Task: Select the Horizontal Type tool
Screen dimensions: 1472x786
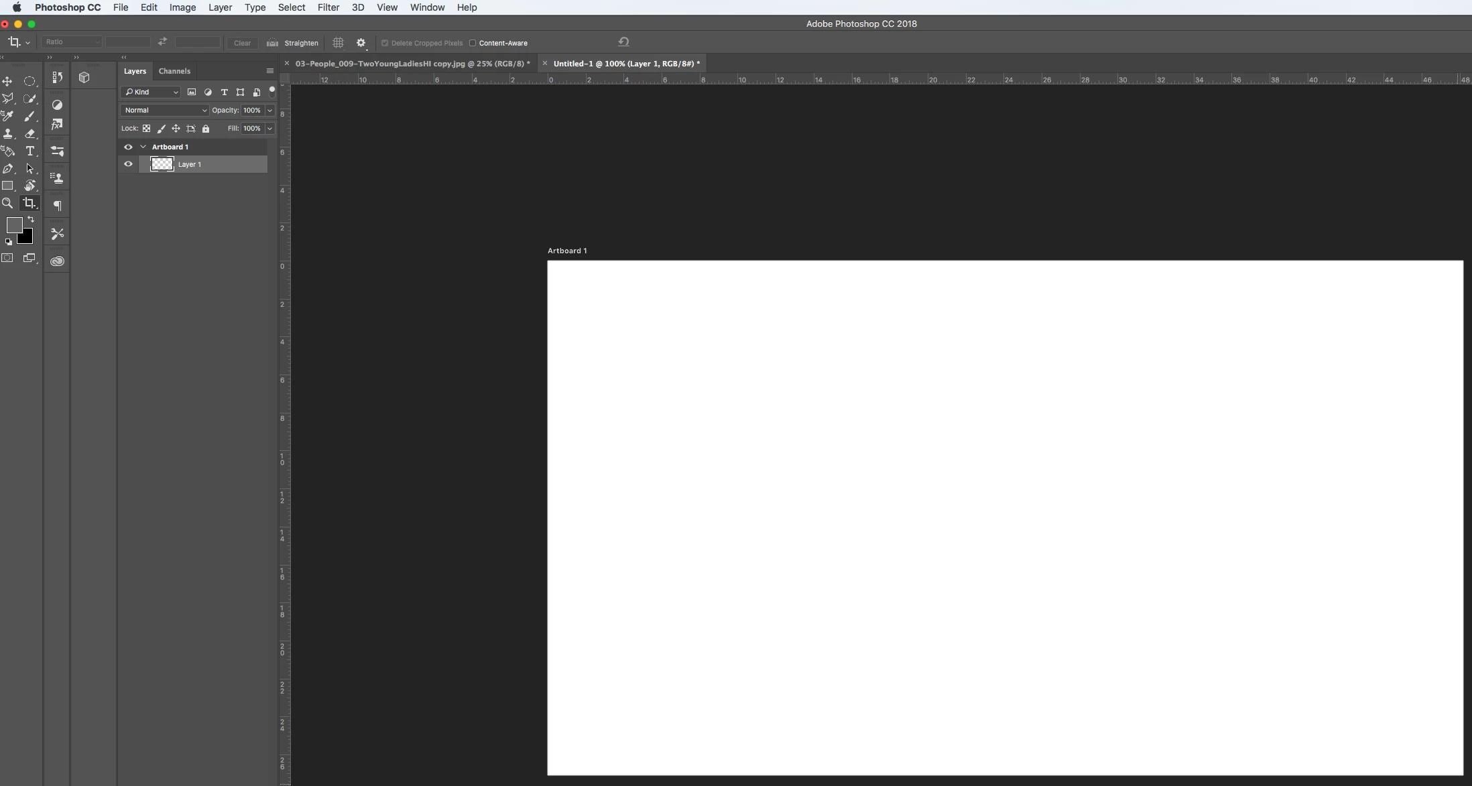Action: pos(30,151)
